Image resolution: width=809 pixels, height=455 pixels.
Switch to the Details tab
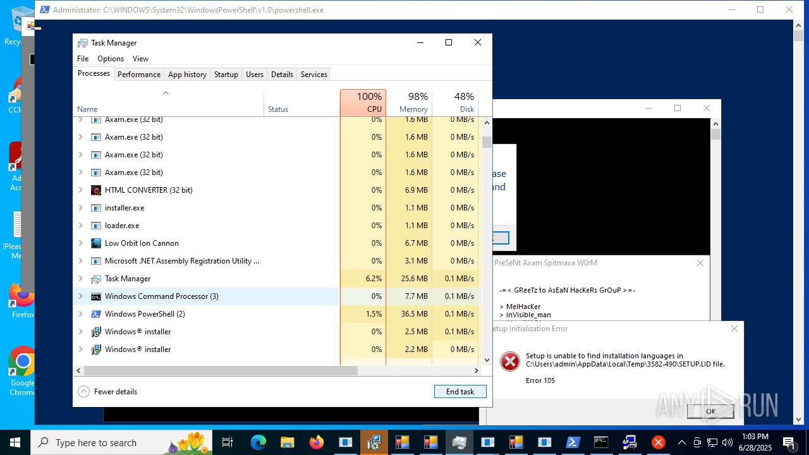pyautogui.click(x=282, y=75)
